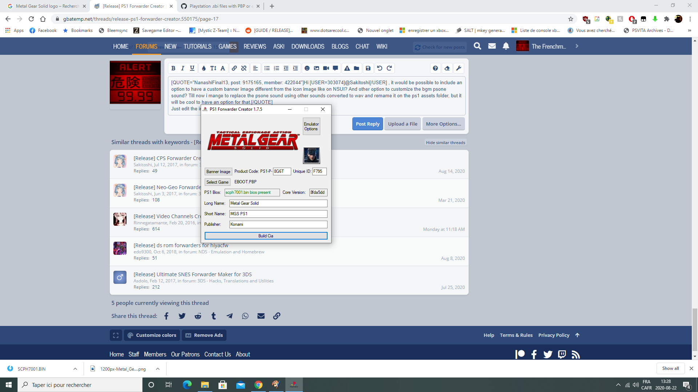Image resolution: width=698 pixels, height=392 pixels.
Task: Redo the last edit in editor
Action: pos(389,68)
